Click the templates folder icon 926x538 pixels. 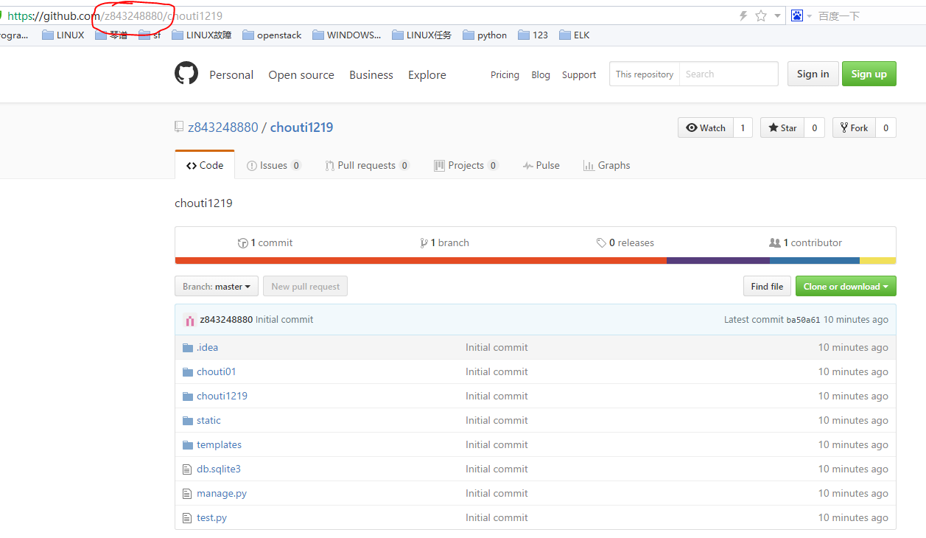(x=187, y=444)
